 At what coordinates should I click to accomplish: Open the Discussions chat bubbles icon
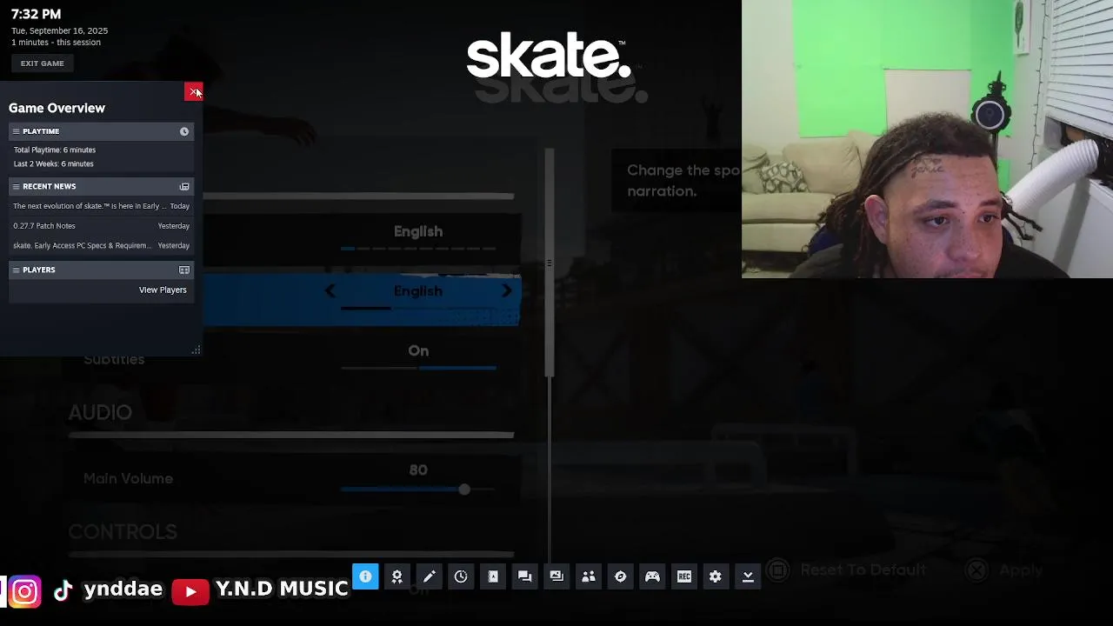pyautogui.click(x=524, y=576)
